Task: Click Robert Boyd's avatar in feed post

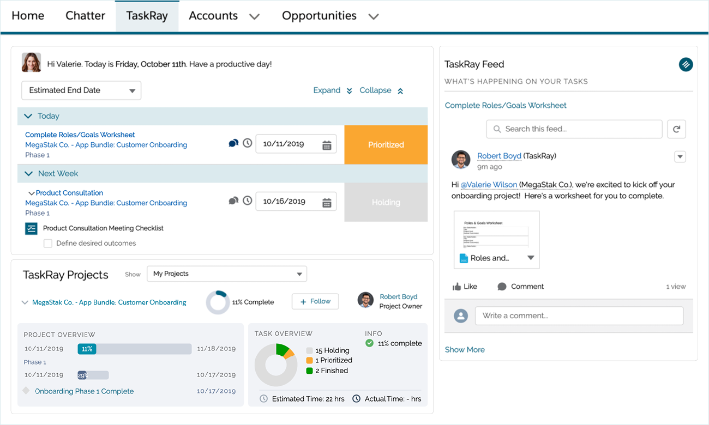Action: (x=461, y=160)
